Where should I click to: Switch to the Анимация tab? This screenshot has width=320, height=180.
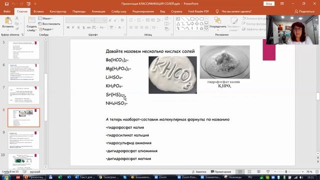click(98, 11)
